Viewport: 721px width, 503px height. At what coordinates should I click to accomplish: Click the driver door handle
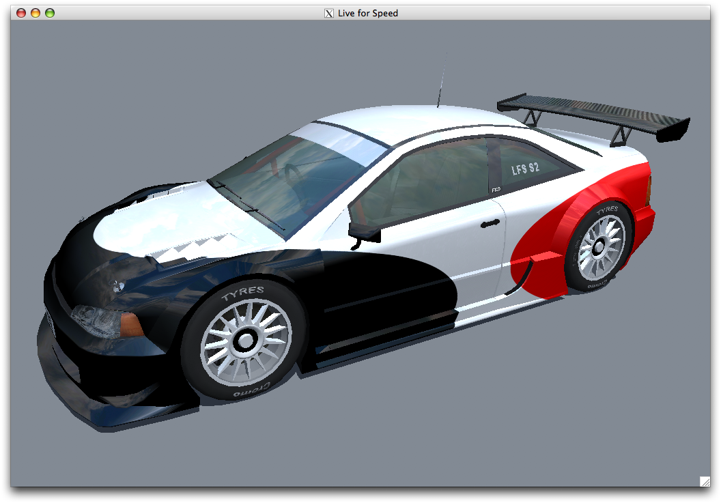pos(490,223)
